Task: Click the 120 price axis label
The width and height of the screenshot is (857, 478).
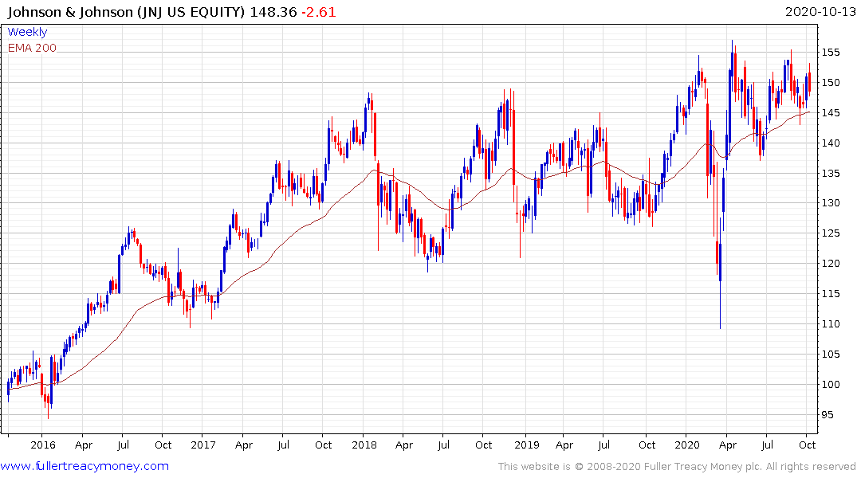Action: pyautogui.click(x=831, y=264)
